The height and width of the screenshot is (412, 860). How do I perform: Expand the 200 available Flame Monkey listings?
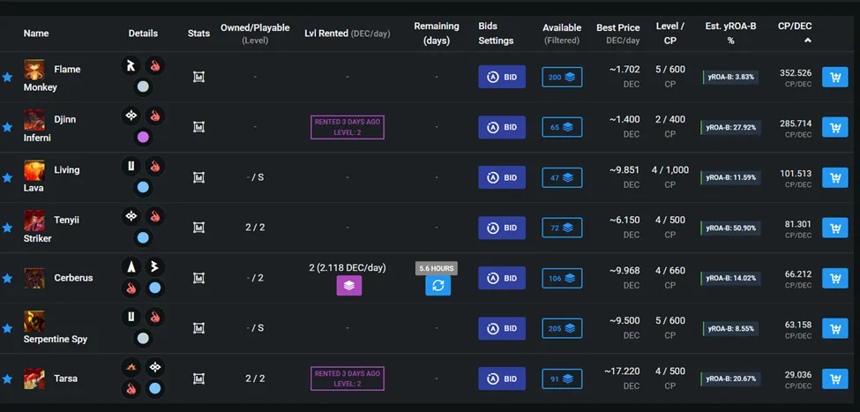(562, 78)
